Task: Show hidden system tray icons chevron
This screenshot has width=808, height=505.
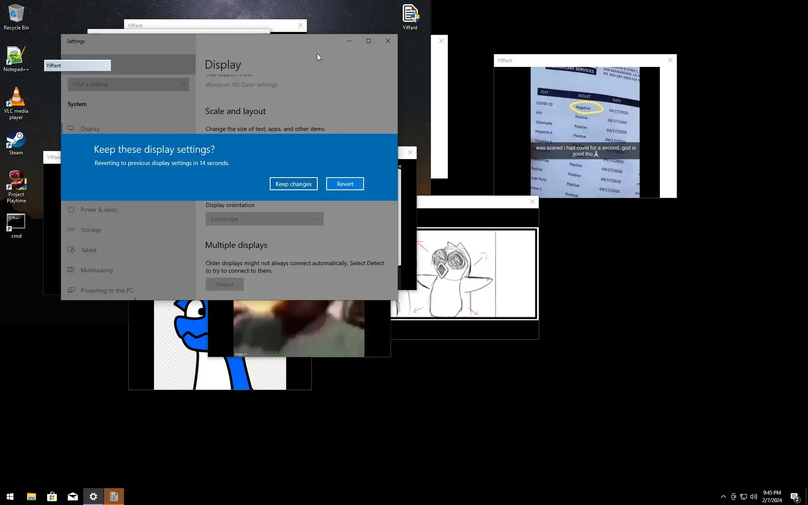Action: click(723, 497)
